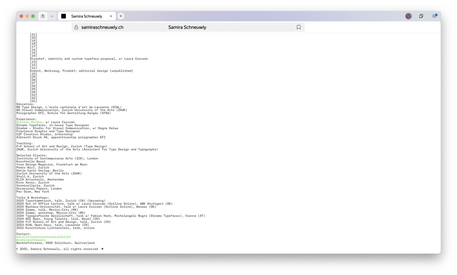
Task: Click the Werkhofstrasse, 4500 Solothurn address
Action: coord(56,243)
